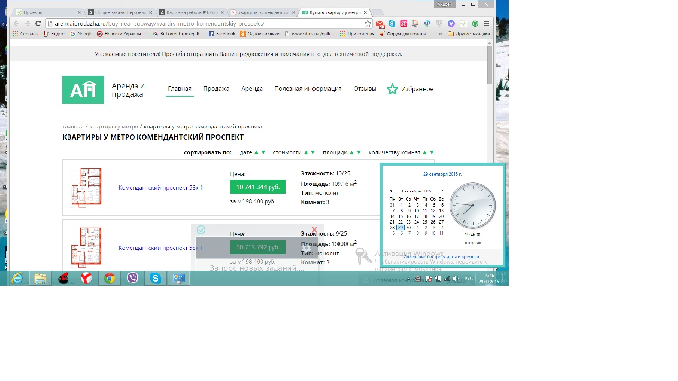Switch to Карточка работы tab

193,12
